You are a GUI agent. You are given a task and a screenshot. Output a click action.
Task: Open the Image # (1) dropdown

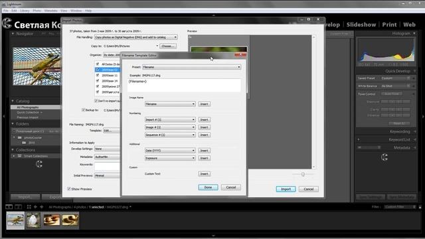tap(170, 127)
